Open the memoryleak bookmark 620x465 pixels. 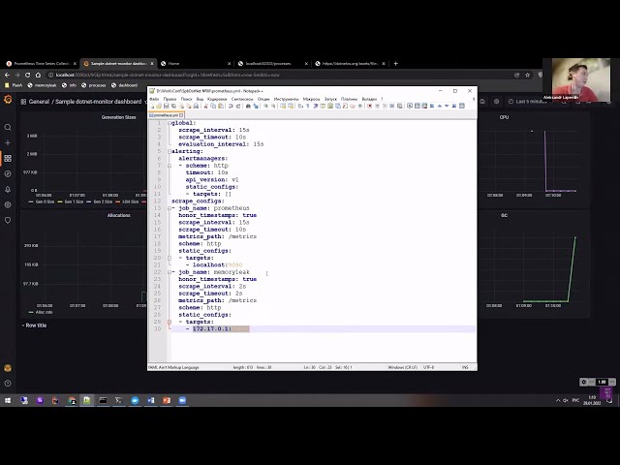click(x=42, y=85)
